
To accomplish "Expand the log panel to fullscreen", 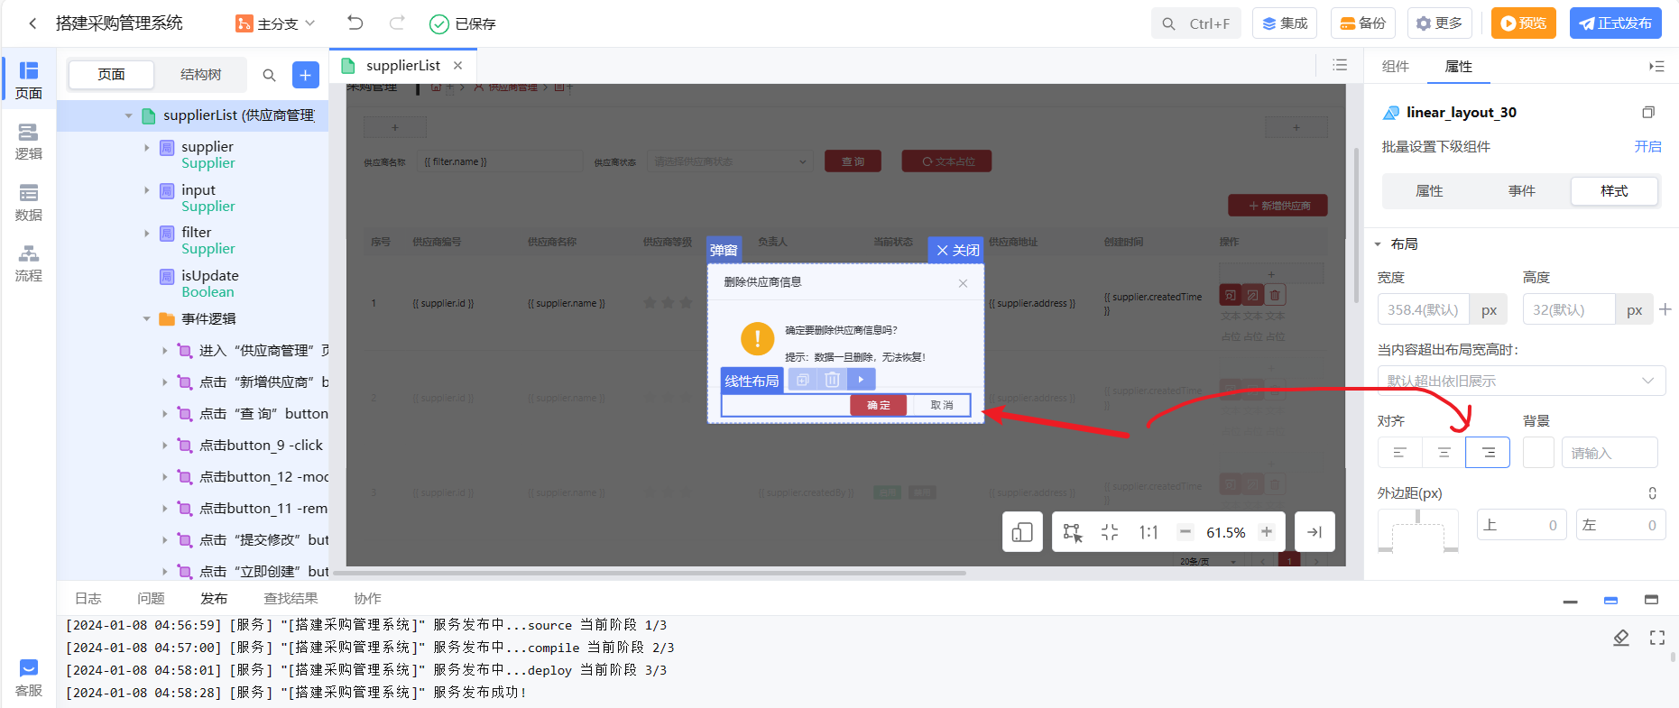I will click(1657, 638).
